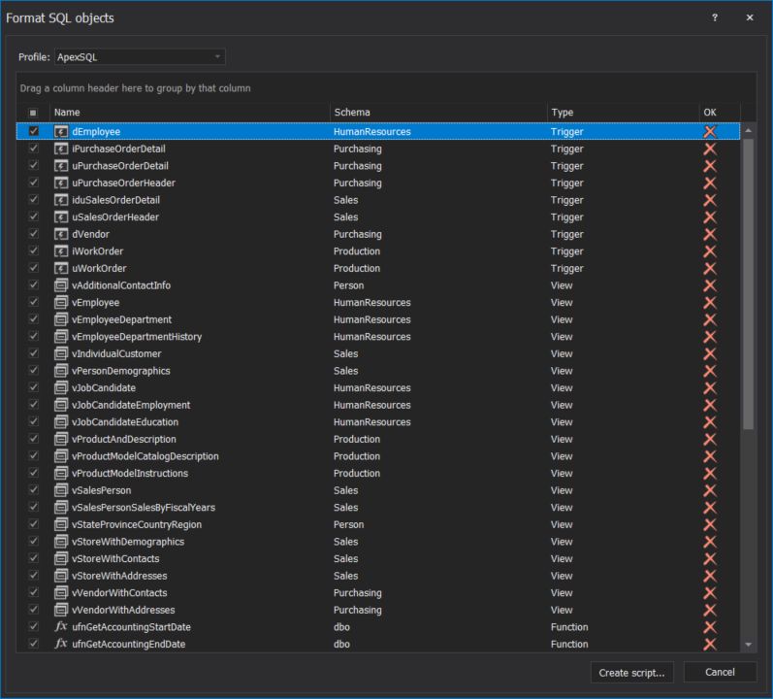Click the red X status for dEmployee
This screenshot has height=699, width=773.
710,132
